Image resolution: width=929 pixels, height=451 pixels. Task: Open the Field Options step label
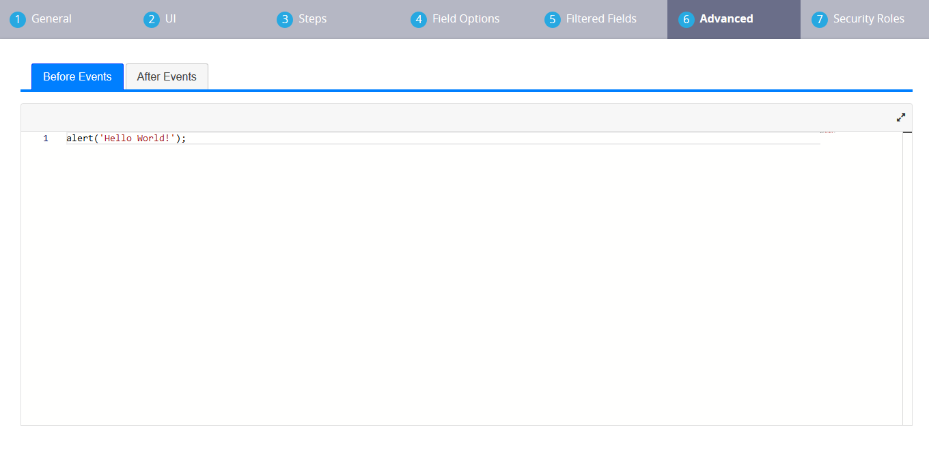466,19
